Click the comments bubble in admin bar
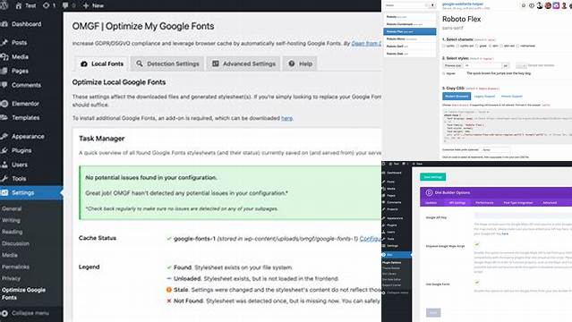The width and height of the screenshot is (572, 322). 65,5
